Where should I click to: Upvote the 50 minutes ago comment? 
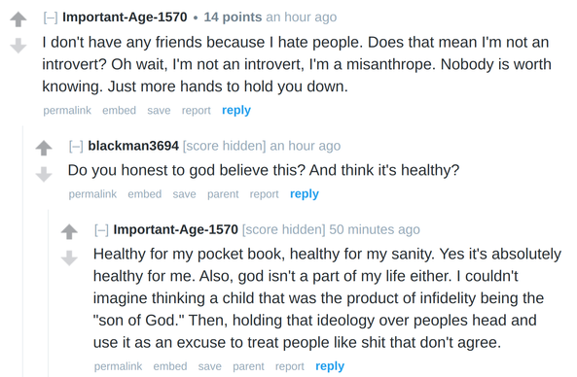click(69, 232)
